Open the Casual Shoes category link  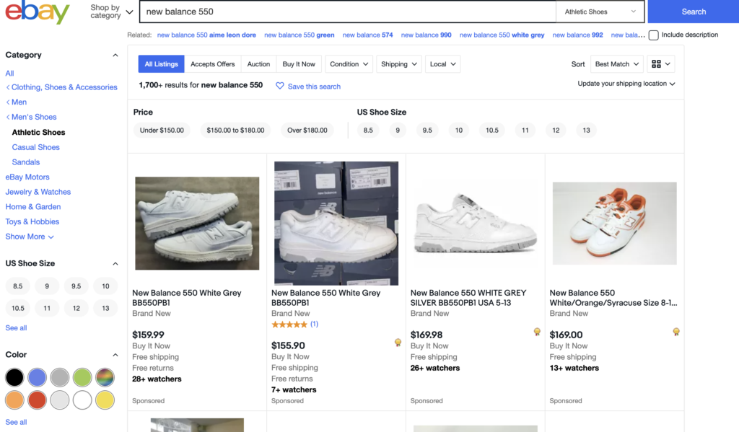[36, 147]
